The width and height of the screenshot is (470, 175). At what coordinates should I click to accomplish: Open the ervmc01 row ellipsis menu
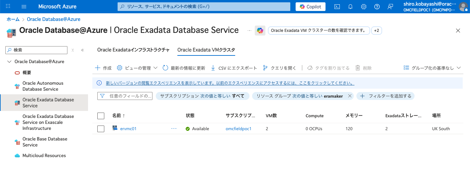(174, 129)
